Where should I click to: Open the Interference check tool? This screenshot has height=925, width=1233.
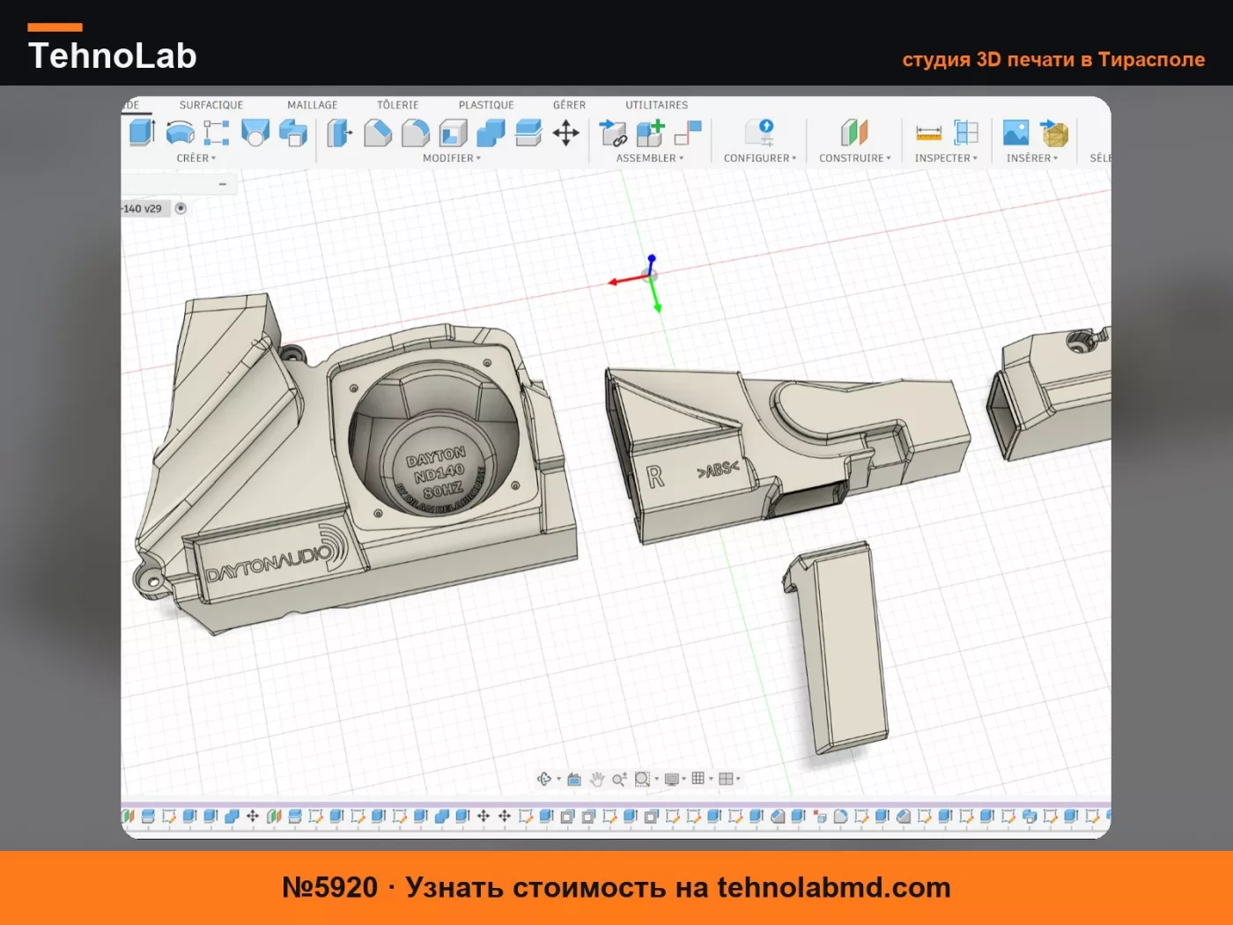click(x=966, y=132)
